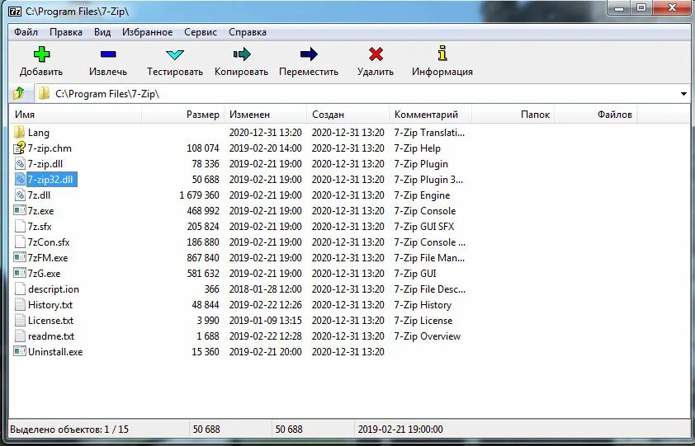Click the 7z.sfx blank file icon
Screen dimensions: 695x446
coord(20,227)
